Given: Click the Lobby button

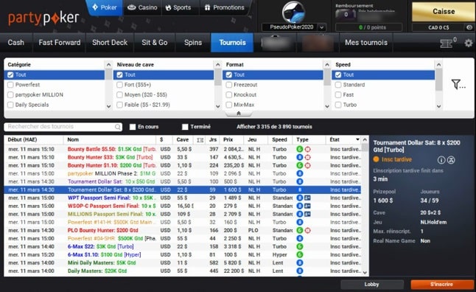Looking at the screenshot, I should [x=372, y=285].
